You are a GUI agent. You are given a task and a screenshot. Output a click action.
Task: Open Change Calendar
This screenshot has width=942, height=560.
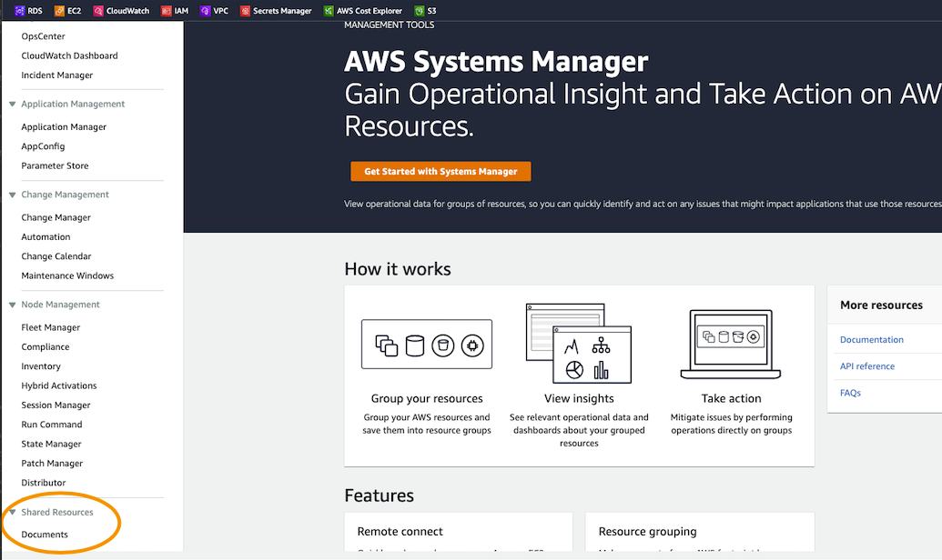[56, 256]
